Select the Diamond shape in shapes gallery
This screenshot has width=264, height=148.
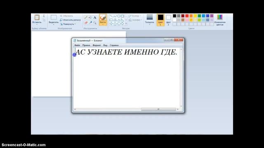click(x=111, y=24)
